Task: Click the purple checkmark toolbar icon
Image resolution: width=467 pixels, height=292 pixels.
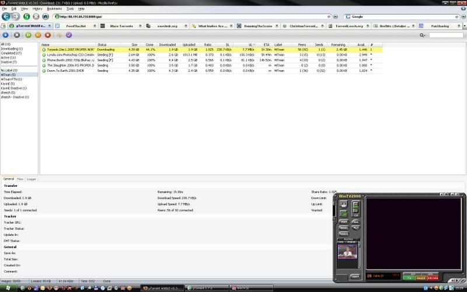Action: click(x=69, y=35)
